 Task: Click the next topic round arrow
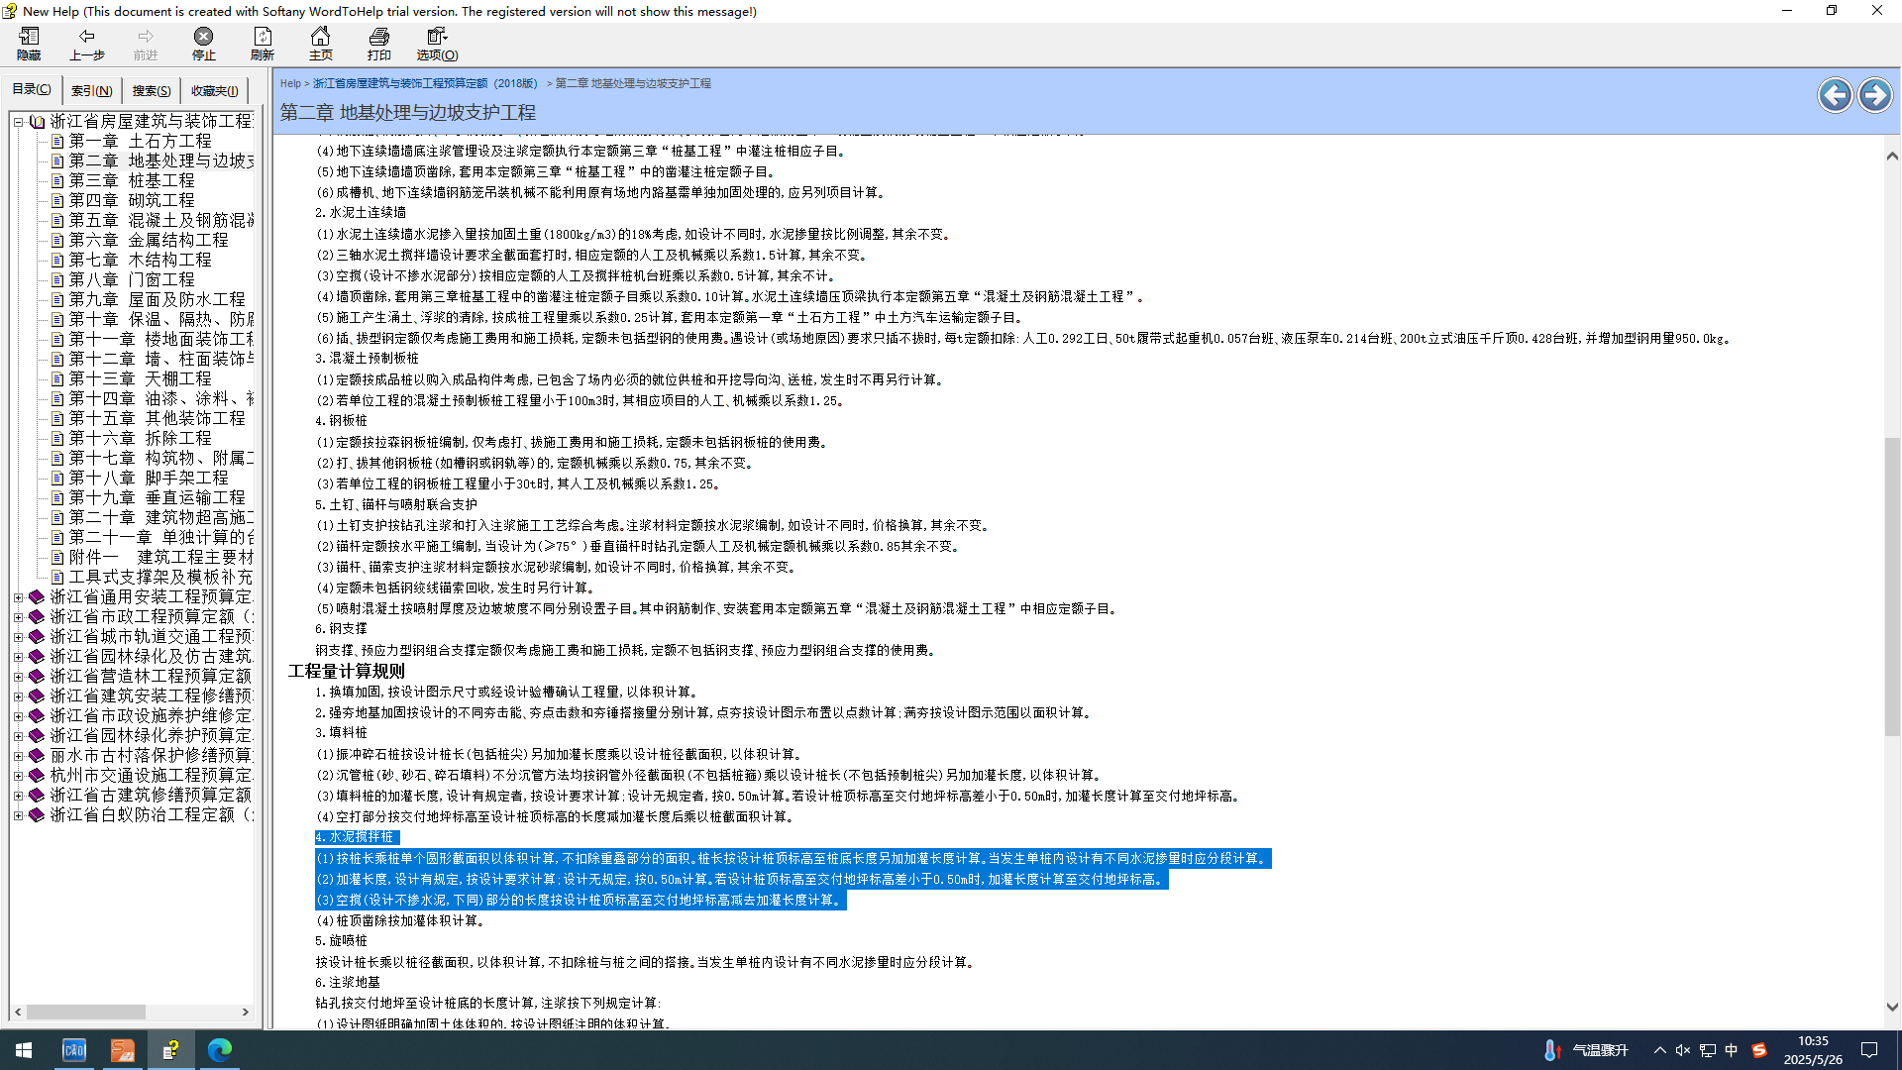pyautogui.click(x=1874, y=95)
